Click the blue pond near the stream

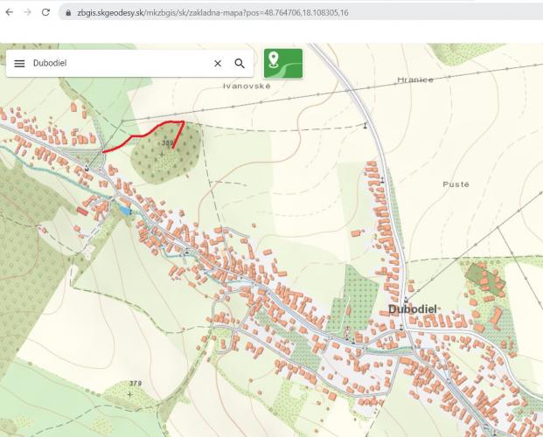pyautogui.click(x=124, y=210)
